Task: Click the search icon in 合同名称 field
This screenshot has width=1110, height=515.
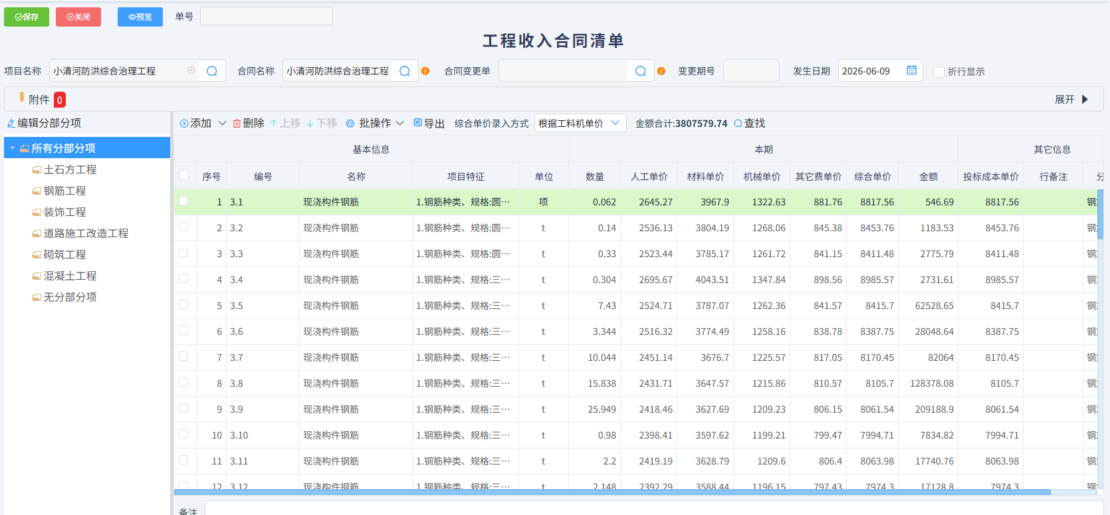Action: 405,71
